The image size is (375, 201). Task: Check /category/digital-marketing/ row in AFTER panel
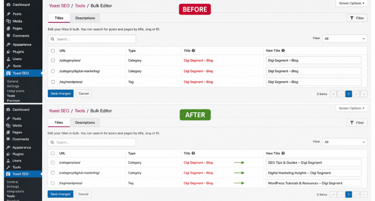coord(52,172)
